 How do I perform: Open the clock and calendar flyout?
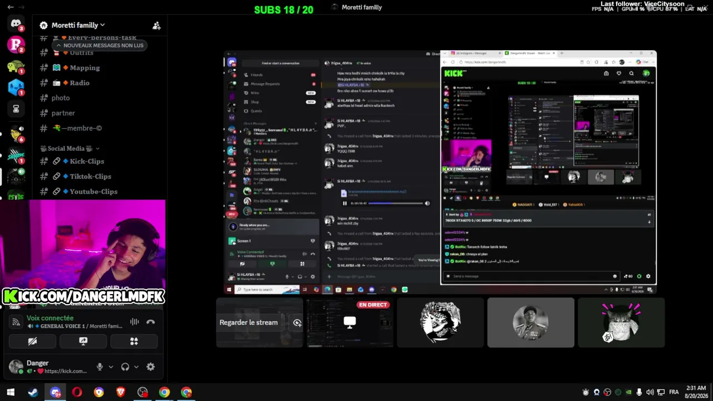click(696, 392)
